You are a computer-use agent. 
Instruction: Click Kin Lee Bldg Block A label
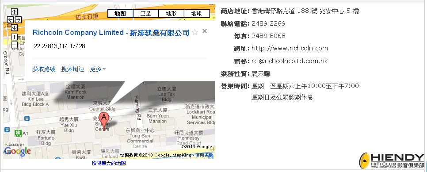pyautogui.click(x=35, y=99)
